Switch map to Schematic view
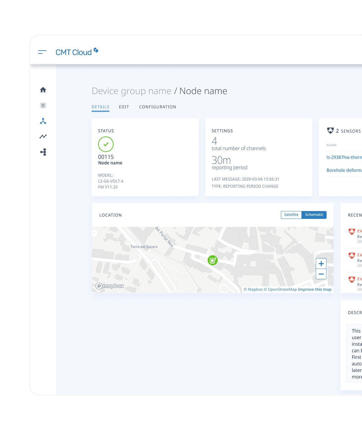 tap(314, 215)
